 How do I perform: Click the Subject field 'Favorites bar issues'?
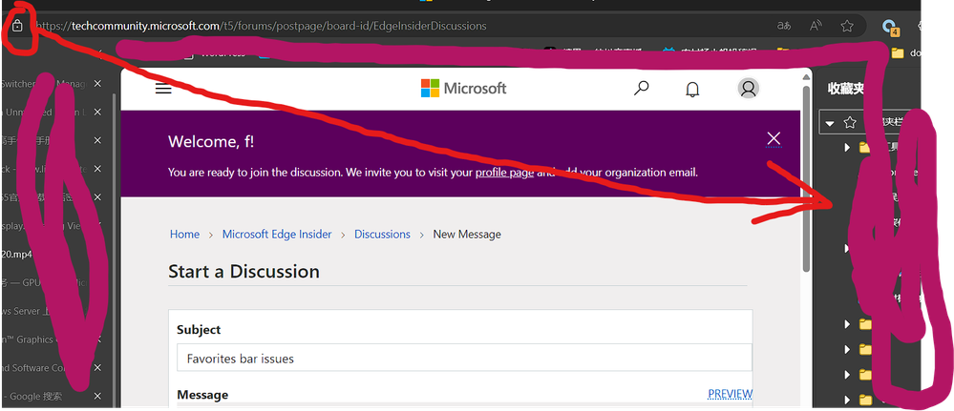[x=464, y=359]
